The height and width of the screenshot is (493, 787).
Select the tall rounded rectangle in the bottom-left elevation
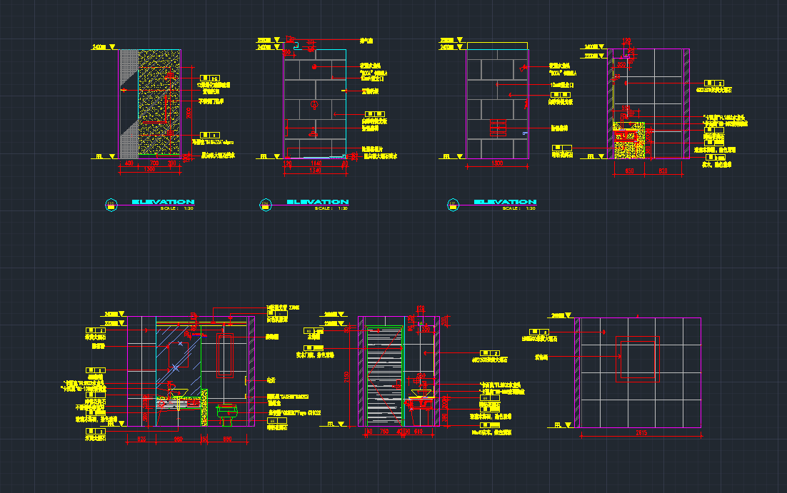coord(226,355)
